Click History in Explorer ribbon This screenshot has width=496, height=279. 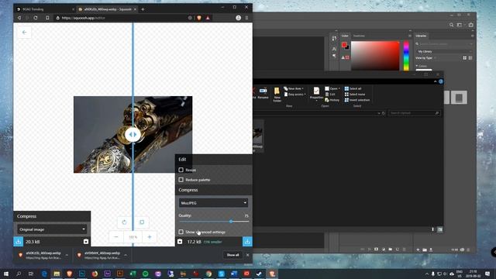332,100
